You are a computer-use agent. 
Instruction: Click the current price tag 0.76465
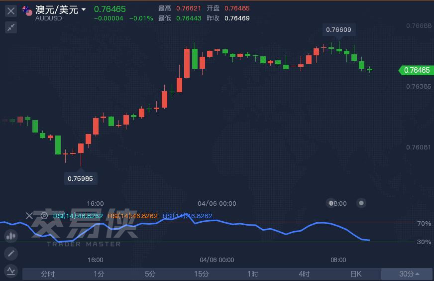click(x=415, y=70)
